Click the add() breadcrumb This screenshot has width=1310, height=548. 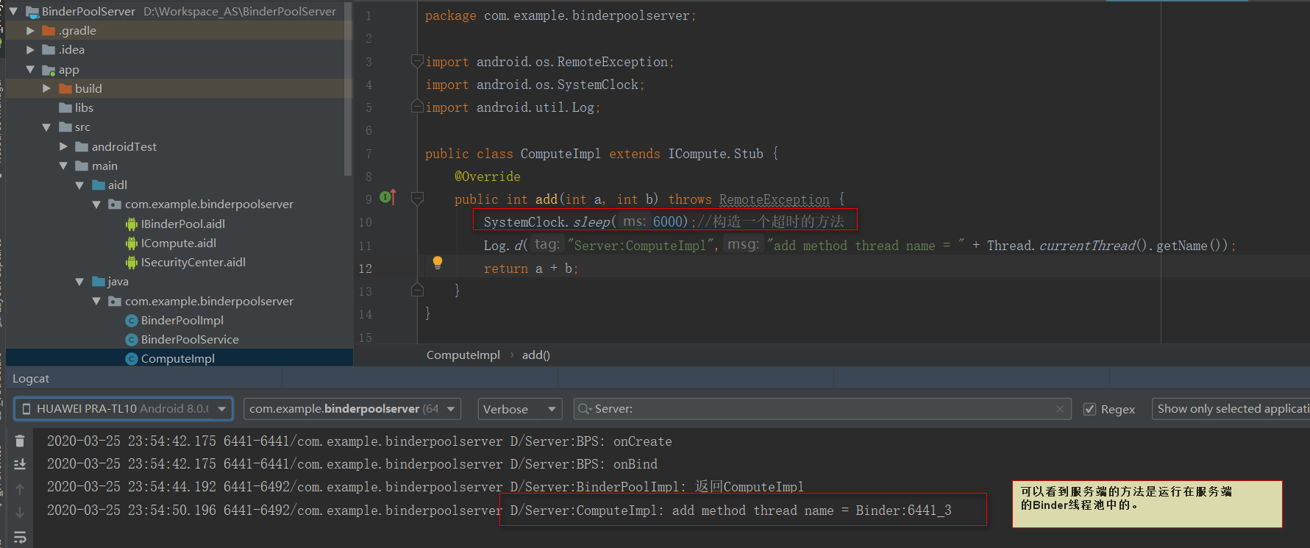point(535,355)
